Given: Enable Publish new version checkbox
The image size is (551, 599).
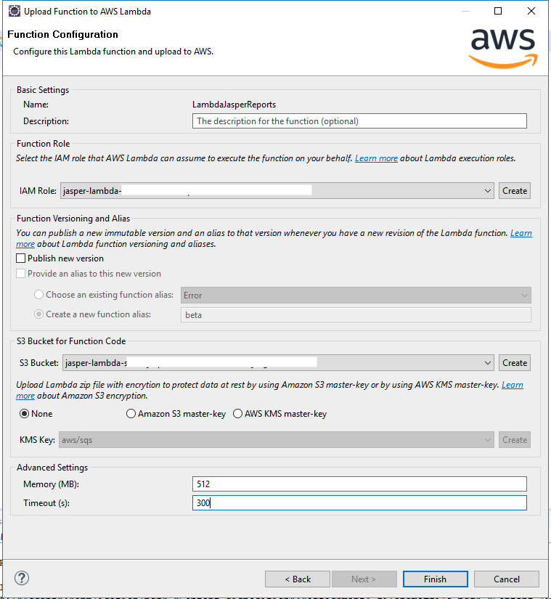Looking at the screenshot, I should [x=20, y=258].
